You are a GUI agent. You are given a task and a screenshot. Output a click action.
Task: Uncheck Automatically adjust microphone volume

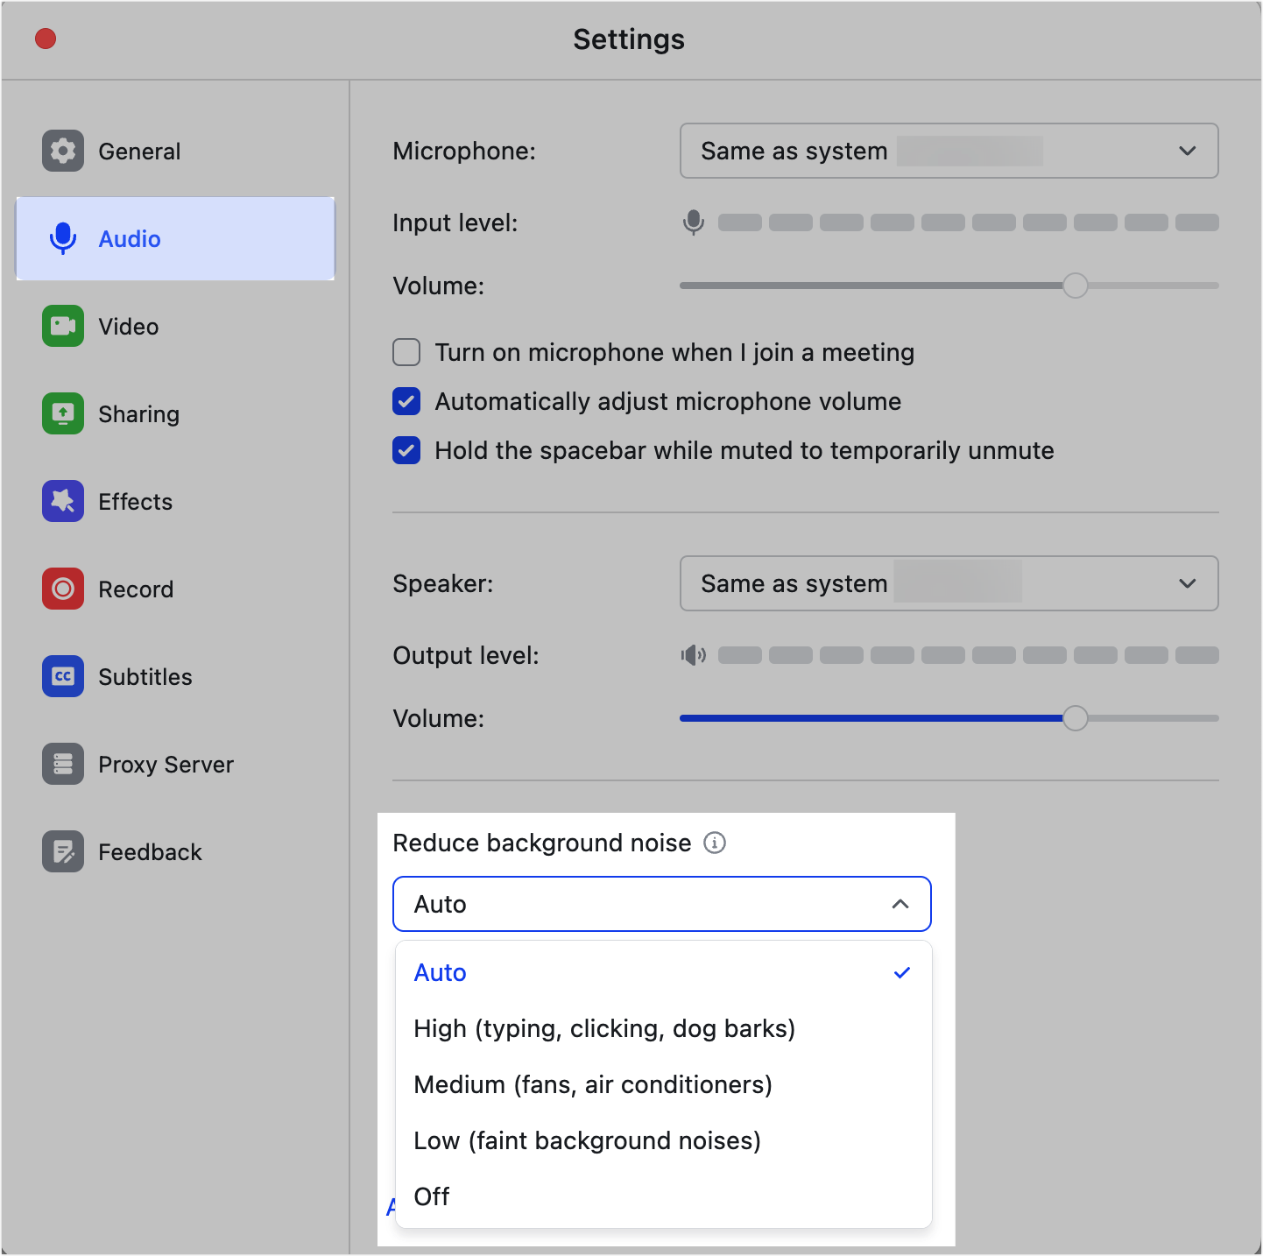coord(406,402)
